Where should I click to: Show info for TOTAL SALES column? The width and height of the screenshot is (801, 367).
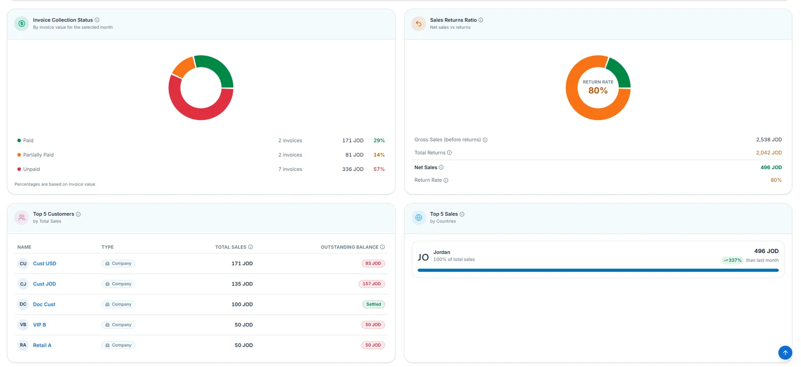(251, 247)
